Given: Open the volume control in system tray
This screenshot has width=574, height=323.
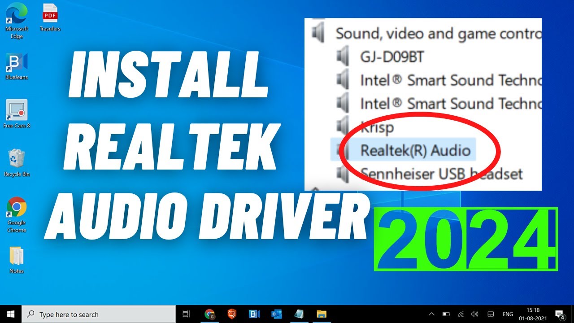Looking at the screenshot, I should click(x=475, y=314).
